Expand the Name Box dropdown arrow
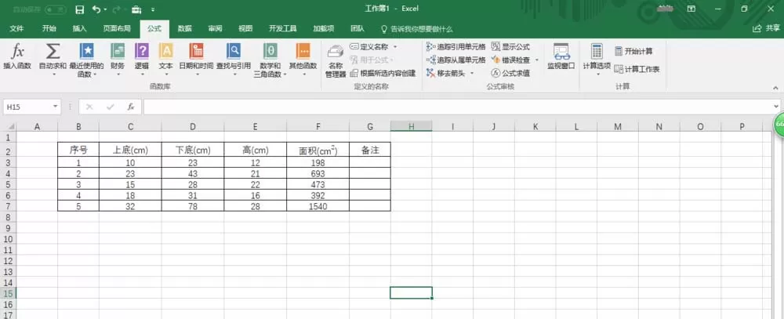 55,107
